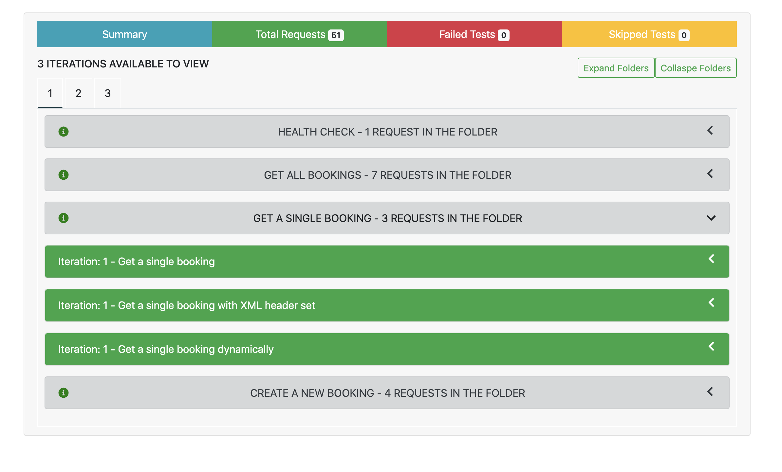Open chevron on 'single booking dynamically' request
Screen dimensions: 782x472
(711, 347)
